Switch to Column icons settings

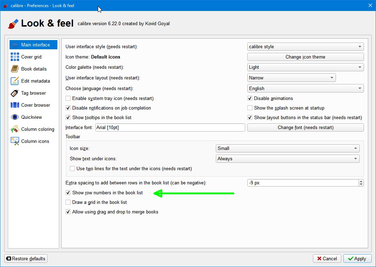[x=33, y=141]
